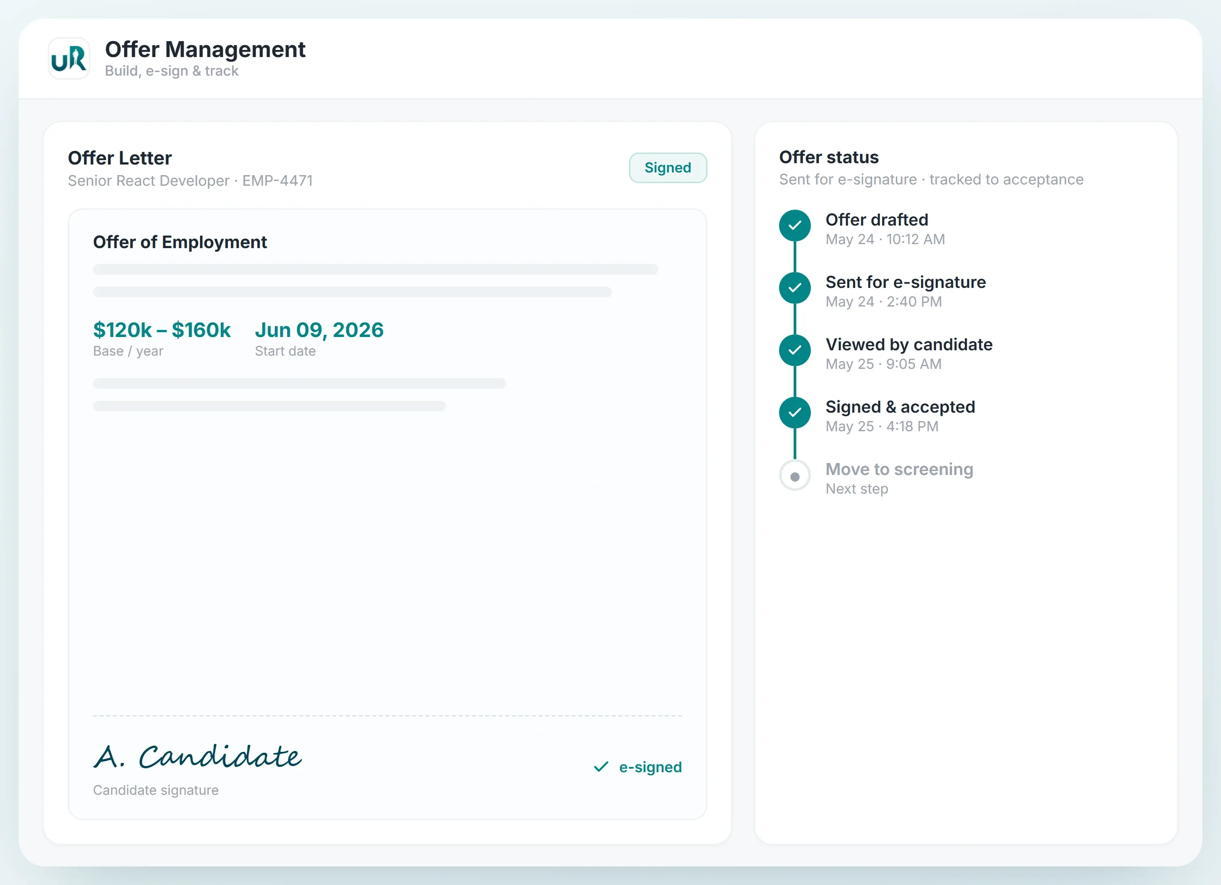
Task: Click the Move to screening pending step icon
Action: point(795,476)
